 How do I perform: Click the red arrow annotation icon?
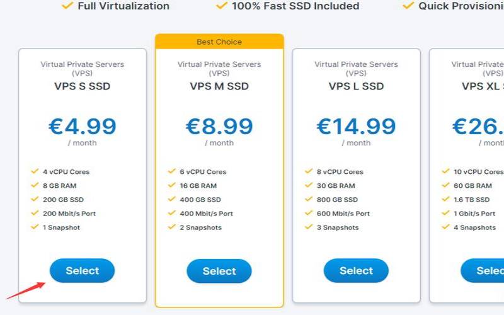pos(25,290)
